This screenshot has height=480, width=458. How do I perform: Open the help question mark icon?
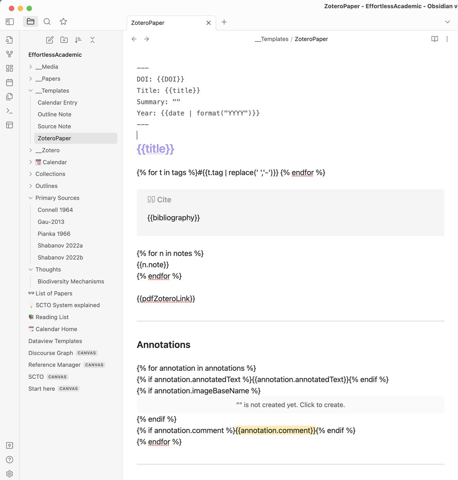pos(10,460)
